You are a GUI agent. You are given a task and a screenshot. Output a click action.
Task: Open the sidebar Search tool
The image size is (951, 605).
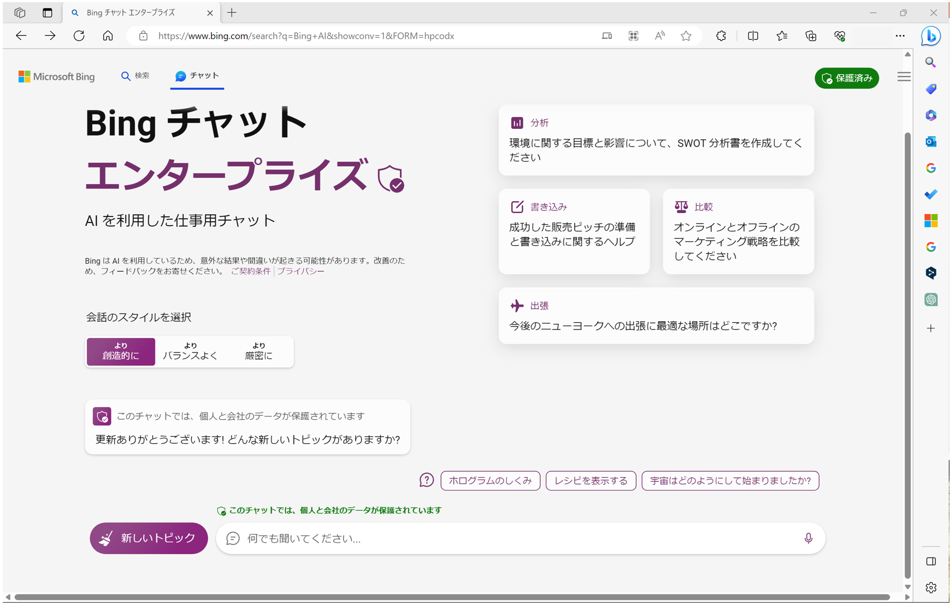coord(930,62)
